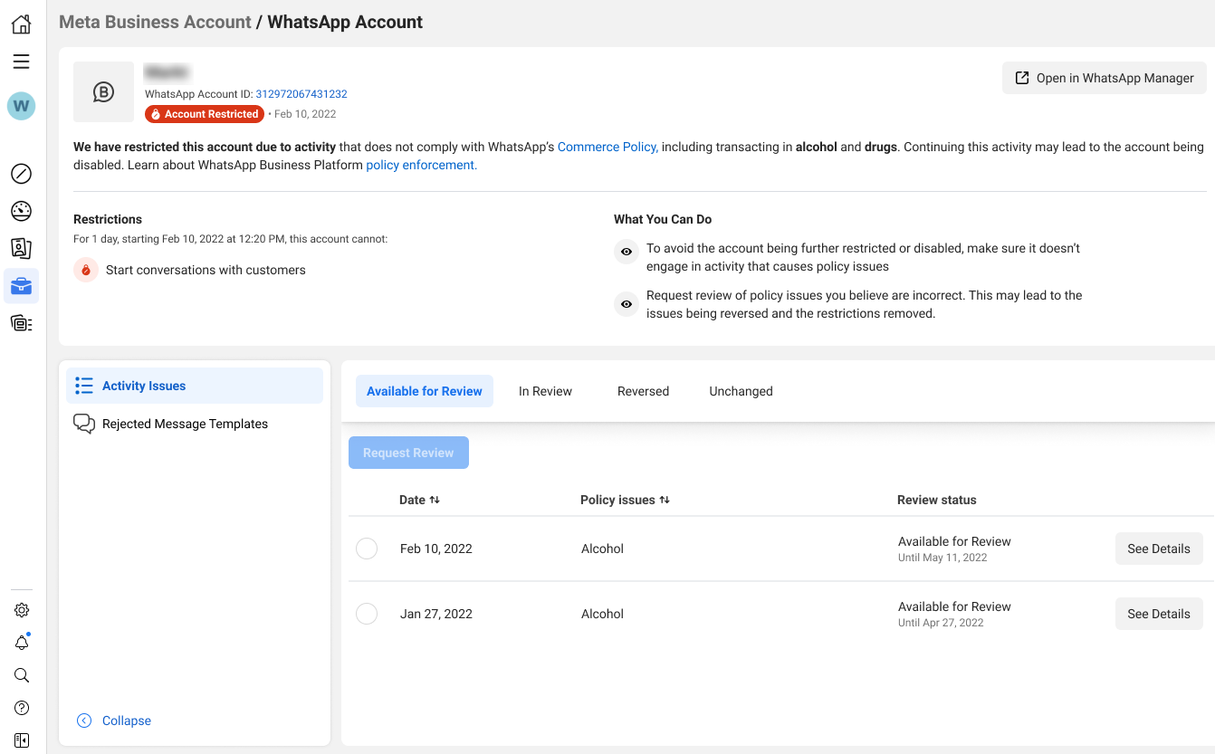Open the help question mark icon
The image size is (1215, 754).
[x=22, y=708]
